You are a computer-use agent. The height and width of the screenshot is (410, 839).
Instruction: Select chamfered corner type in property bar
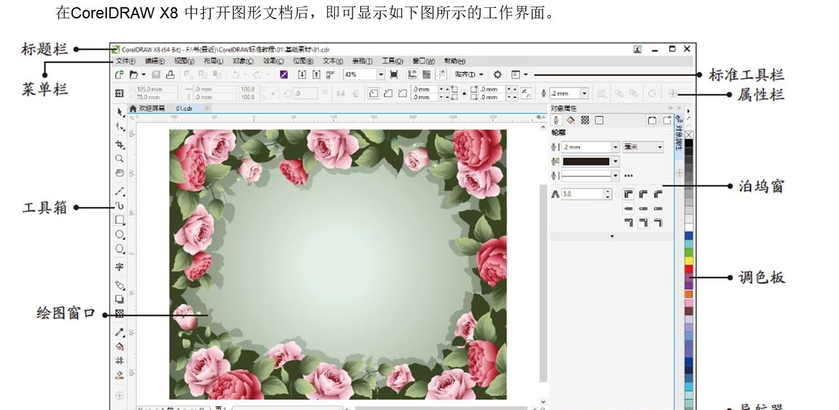(x=402, y=94)
